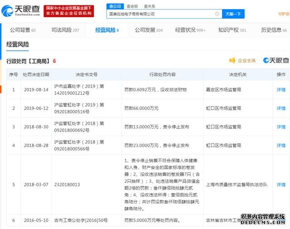Open the 公司背景 section tab

pos(23,30)
